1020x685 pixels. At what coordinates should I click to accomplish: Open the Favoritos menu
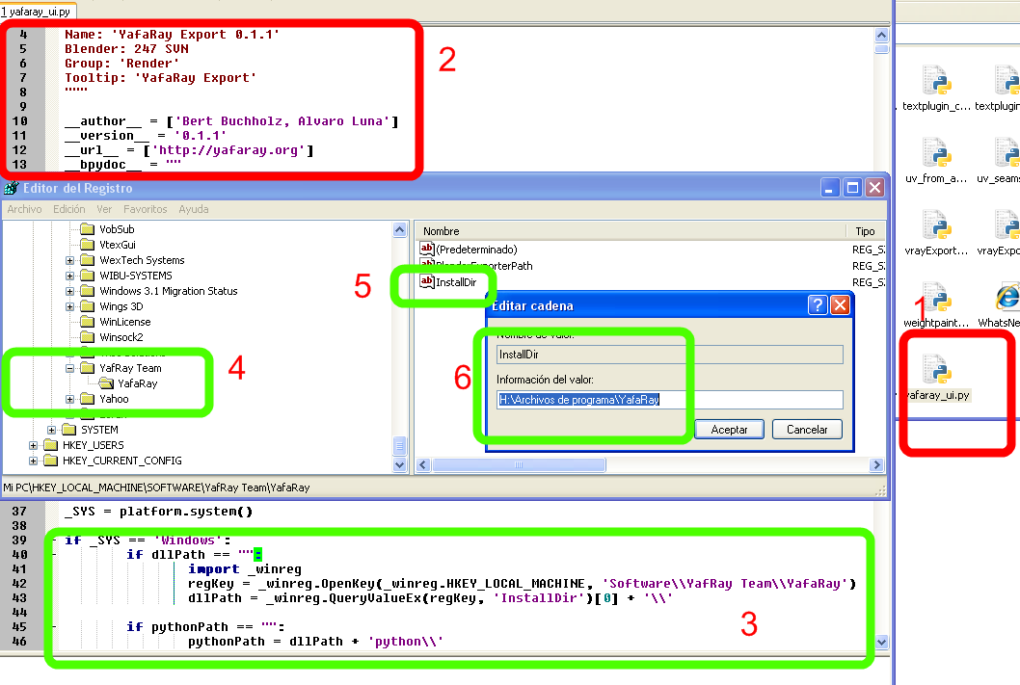[145, 209]
